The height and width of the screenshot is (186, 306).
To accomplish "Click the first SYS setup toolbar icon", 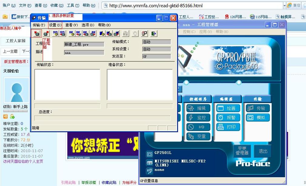I will 55,33.
